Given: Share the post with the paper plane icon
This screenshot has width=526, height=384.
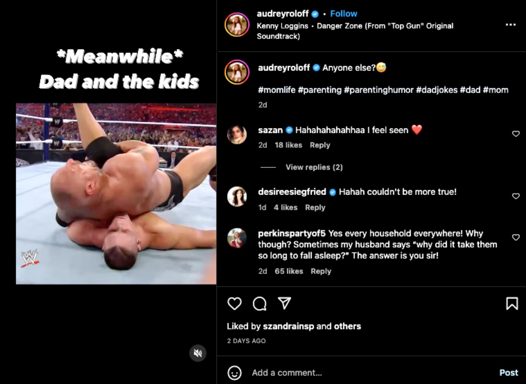Looking at the screenshot, I should 284,304.
